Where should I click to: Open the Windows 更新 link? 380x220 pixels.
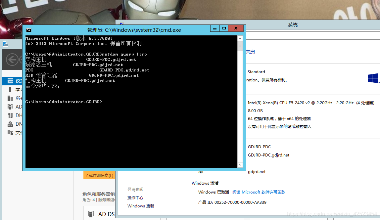141,206
